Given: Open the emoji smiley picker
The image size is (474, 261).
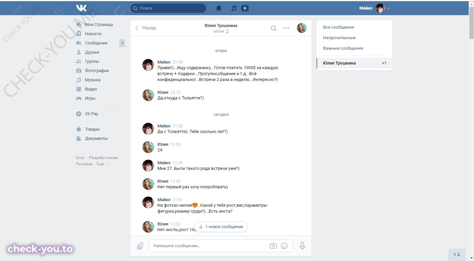Looking at the screenshot, I should [x=284, y=246].
